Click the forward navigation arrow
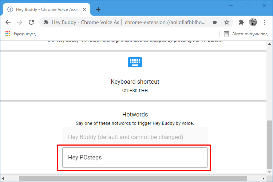 click(x=20, y=22)
